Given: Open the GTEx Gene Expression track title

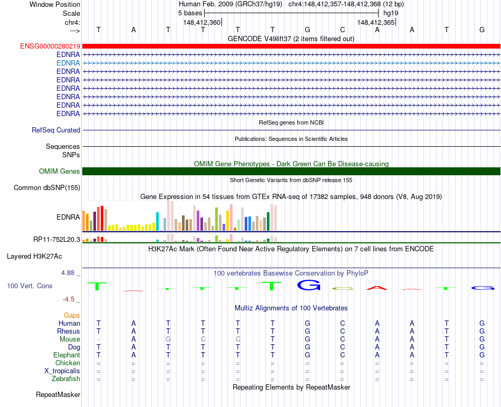Looking at the screenshot, I should pos(291,197).
